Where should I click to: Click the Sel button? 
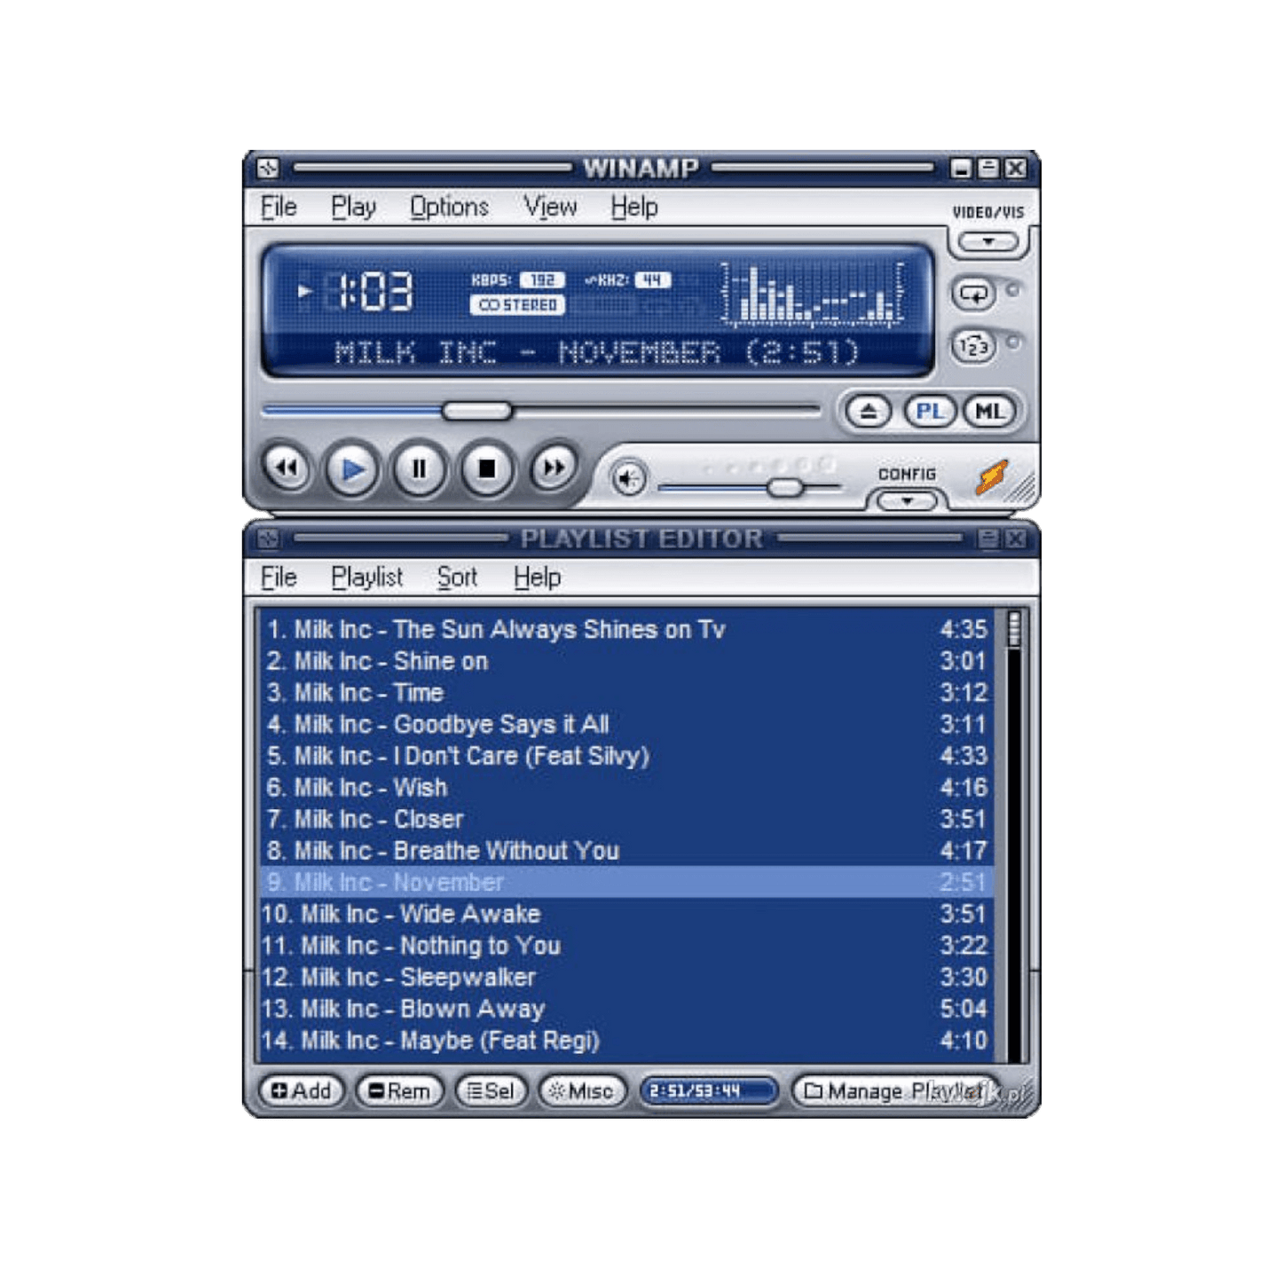click(491, 1090)
